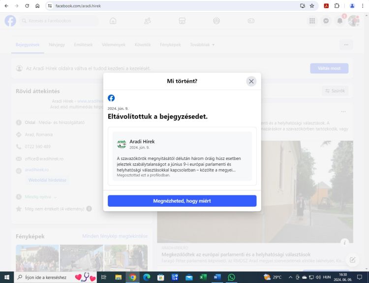Viewport: 369px width, 283px height.
Task: Open Excel from the taskbar
Action: tap(203, 277)
